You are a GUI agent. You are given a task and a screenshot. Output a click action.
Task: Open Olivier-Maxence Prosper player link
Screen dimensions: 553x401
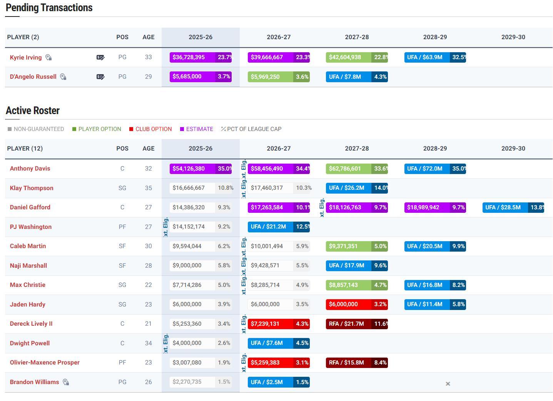pos(45,363)
